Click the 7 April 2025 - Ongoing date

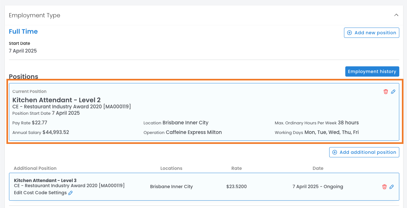317,187
